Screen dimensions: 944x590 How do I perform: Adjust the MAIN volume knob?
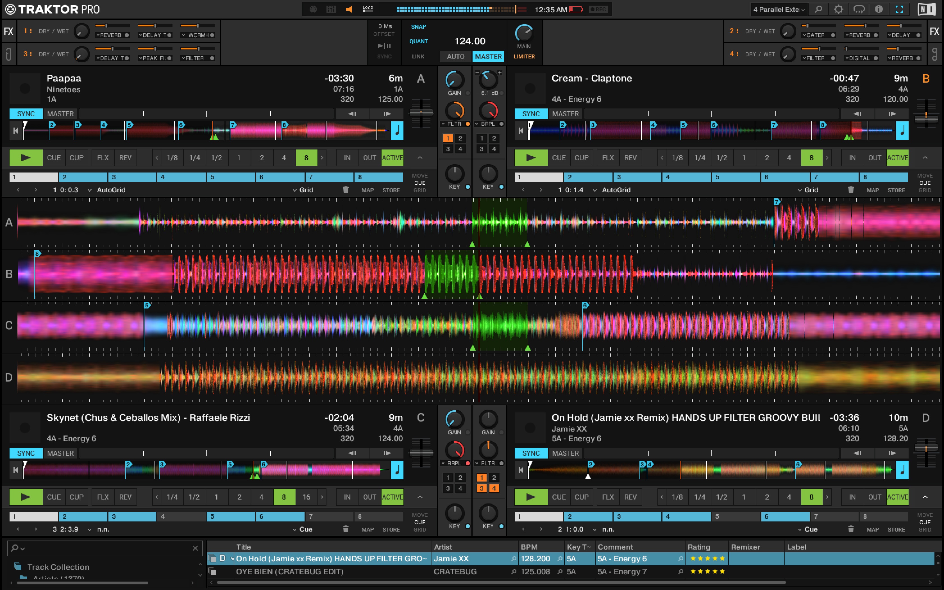pos(524,33)
